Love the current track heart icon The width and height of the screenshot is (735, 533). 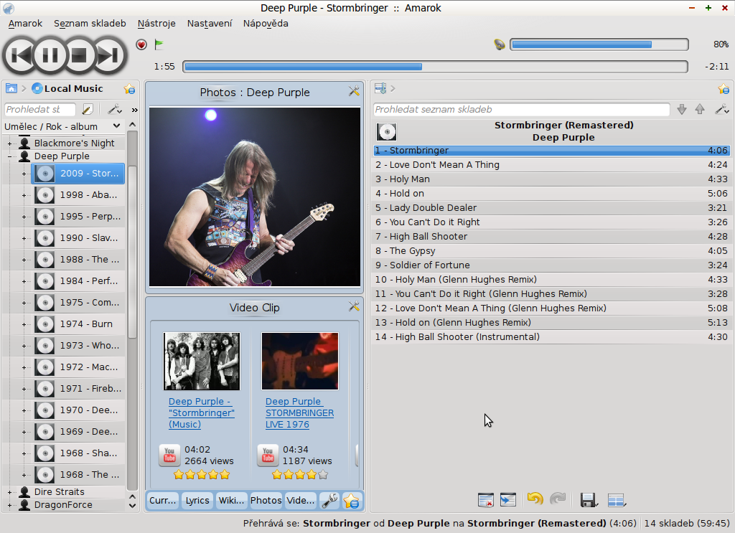pyautogui.click(x=141, y=44)
